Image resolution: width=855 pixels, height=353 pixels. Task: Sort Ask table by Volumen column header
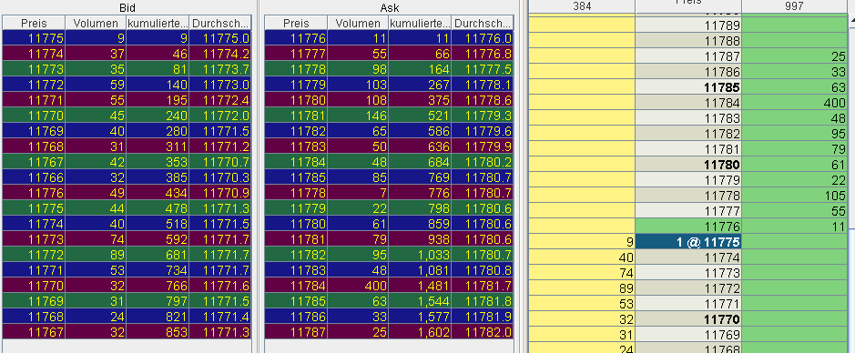(358, 23)
